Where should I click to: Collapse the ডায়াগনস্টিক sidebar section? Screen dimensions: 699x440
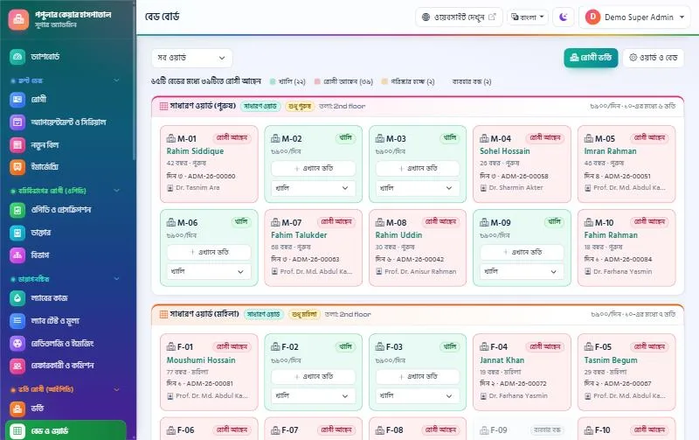click(116, 279)
